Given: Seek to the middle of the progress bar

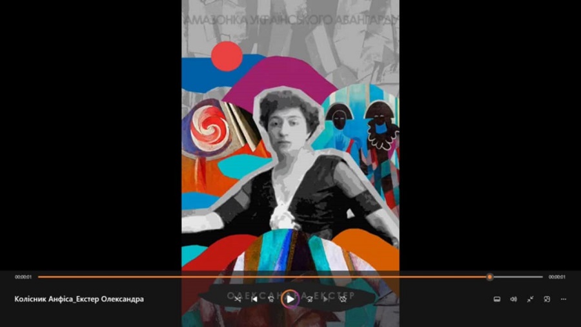Looking at the screenshot, I should [x=290, y=277].
